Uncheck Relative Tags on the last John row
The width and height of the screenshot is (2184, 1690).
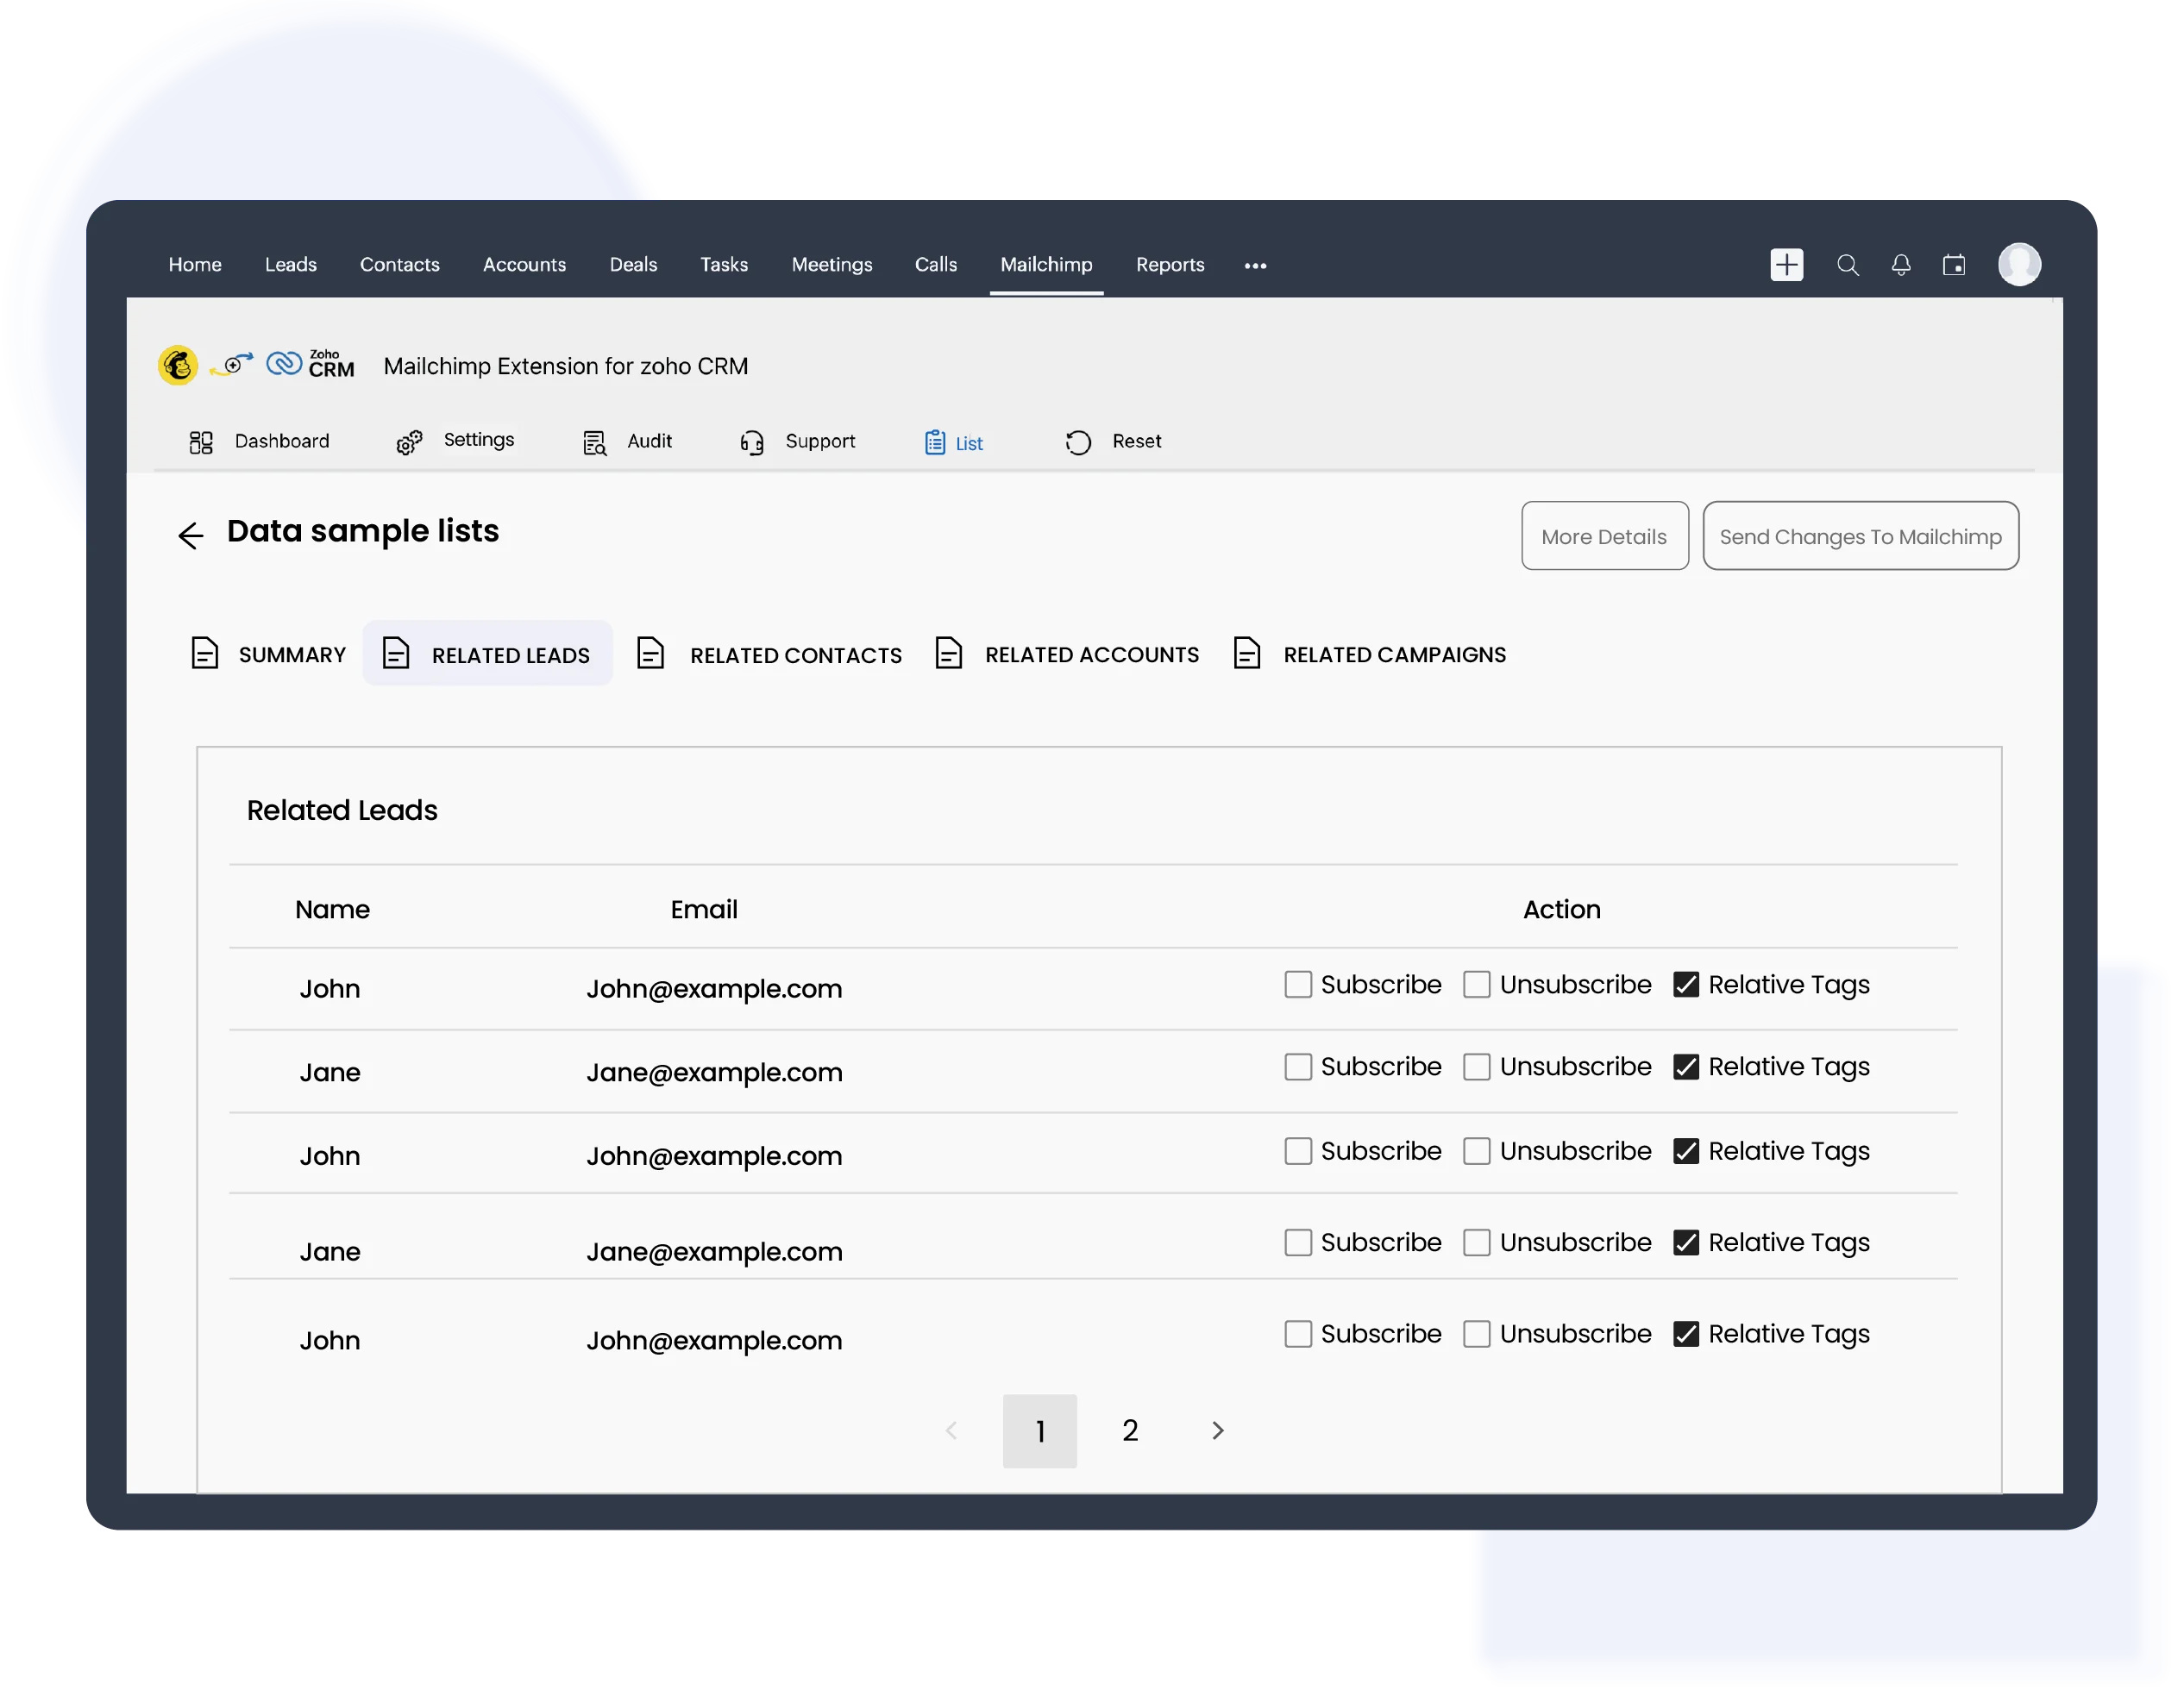click(x=1686, y=1333)
